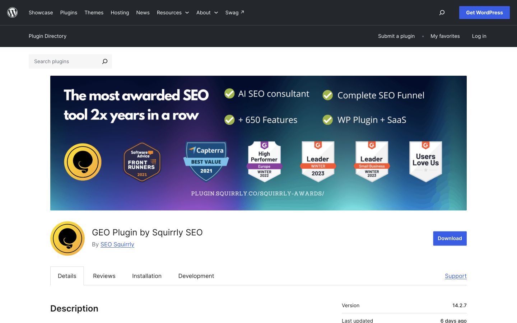
Task: Open My favorites link
Action: pyautogui.click(x=445, y=36)
